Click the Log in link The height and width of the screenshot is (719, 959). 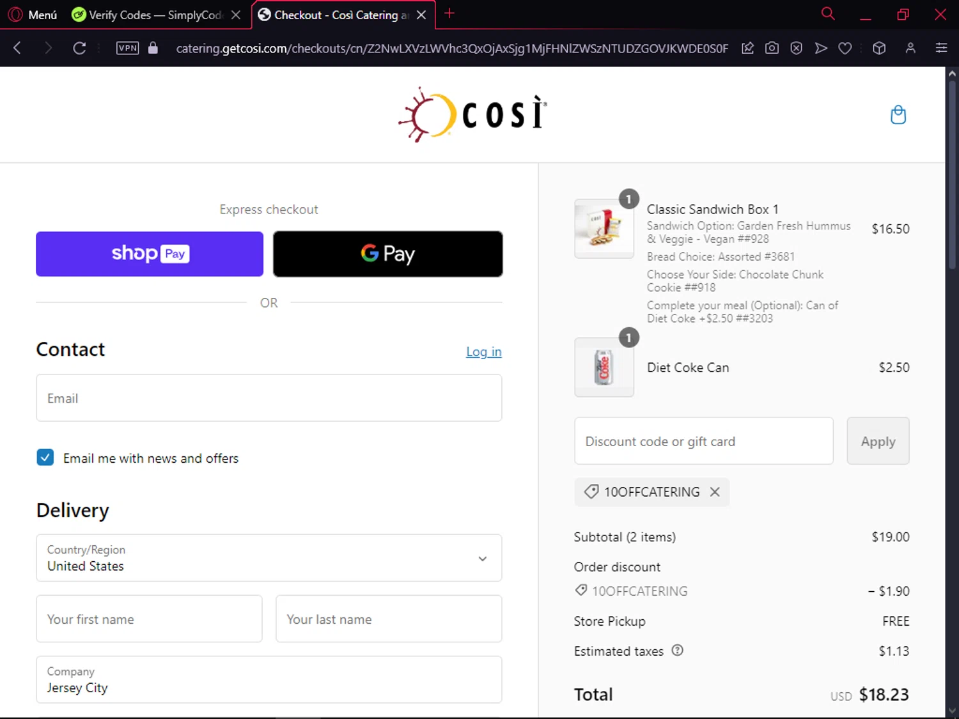pyautogui.click(x=484, y=352)
